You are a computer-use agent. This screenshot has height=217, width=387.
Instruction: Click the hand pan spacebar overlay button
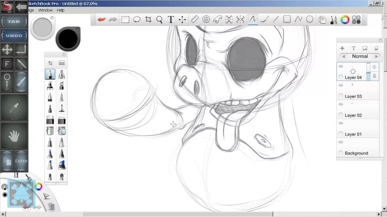tap(14, 136)
